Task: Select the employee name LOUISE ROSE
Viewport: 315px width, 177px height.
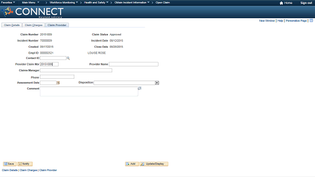Action: [96, 53]
